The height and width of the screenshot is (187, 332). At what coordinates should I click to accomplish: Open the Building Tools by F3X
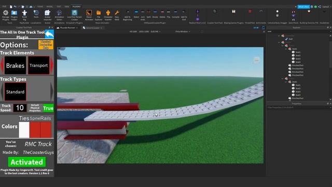coord(309,11)
